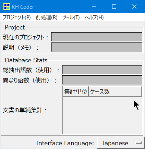145x149 pixels.
Task: Close the KH Coder window
Action: tap(134, 7)
